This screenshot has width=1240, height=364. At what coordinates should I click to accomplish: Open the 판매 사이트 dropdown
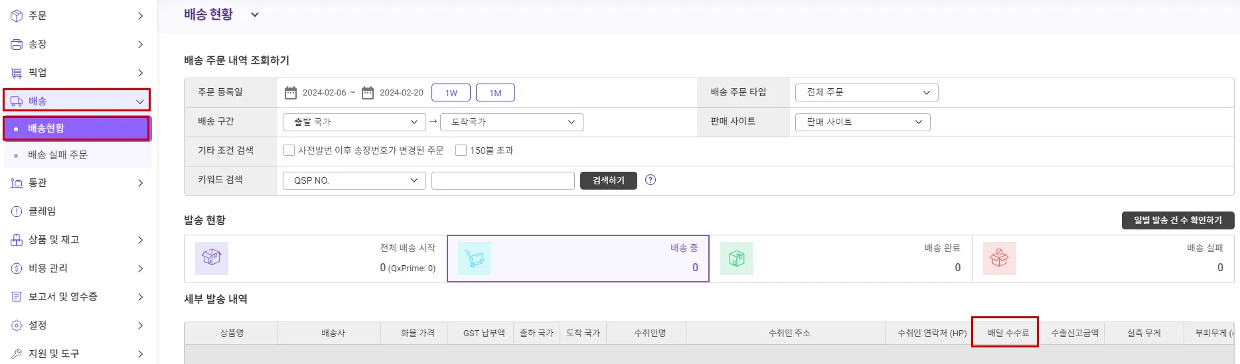(862, 122)
